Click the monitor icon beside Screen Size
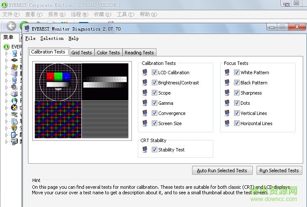This screenshot has width=307, height=207. coord(145,123)
